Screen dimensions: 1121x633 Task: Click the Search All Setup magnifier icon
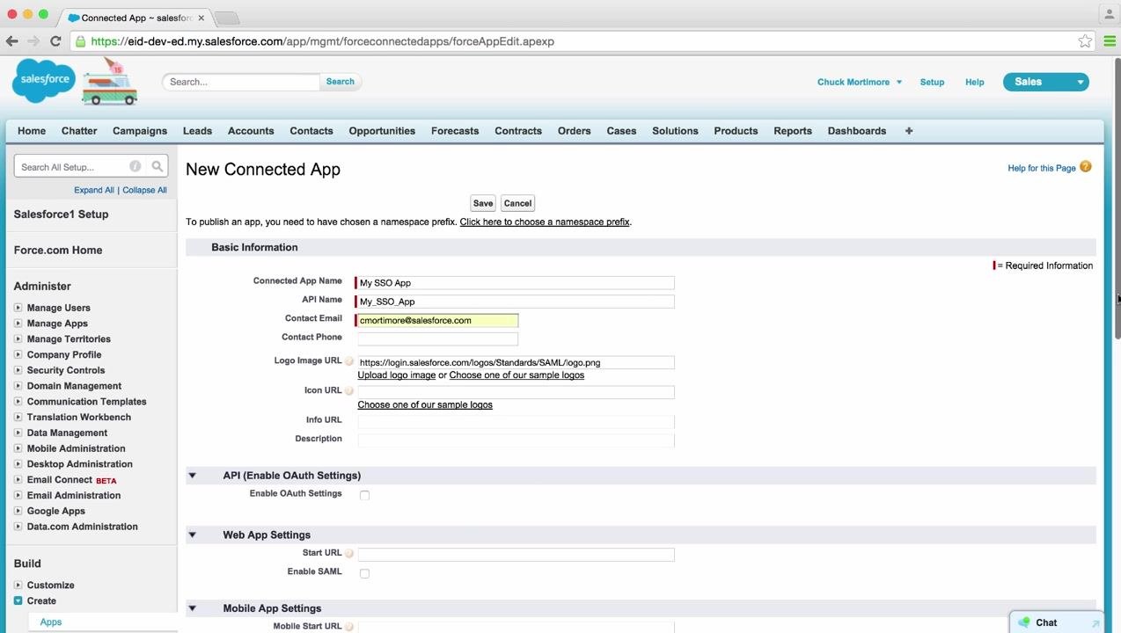coord(157,166)
